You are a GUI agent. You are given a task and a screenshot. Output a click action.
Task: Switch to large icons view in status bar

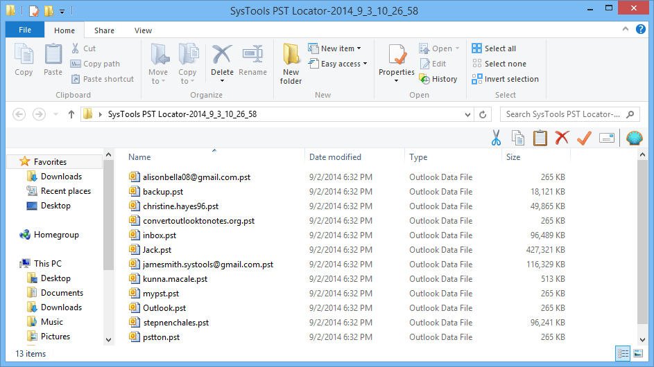[638, 354]
